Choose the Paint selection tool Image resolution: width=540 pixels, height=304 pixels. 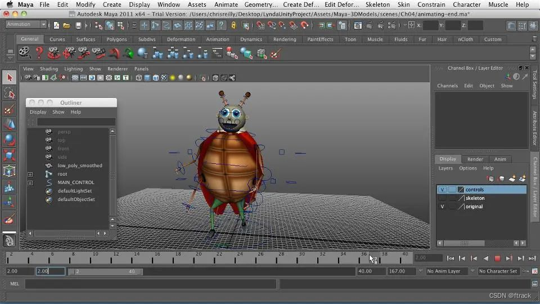point(10,109)
